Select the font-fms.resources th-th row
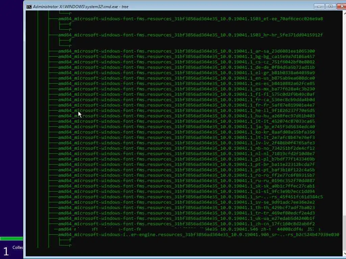Screen dimensions: 346x259 (187, 207)
